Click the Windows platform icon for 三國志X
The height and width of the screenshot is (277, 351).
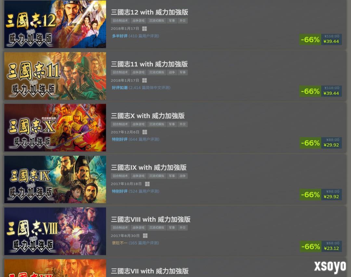(145, 132)
